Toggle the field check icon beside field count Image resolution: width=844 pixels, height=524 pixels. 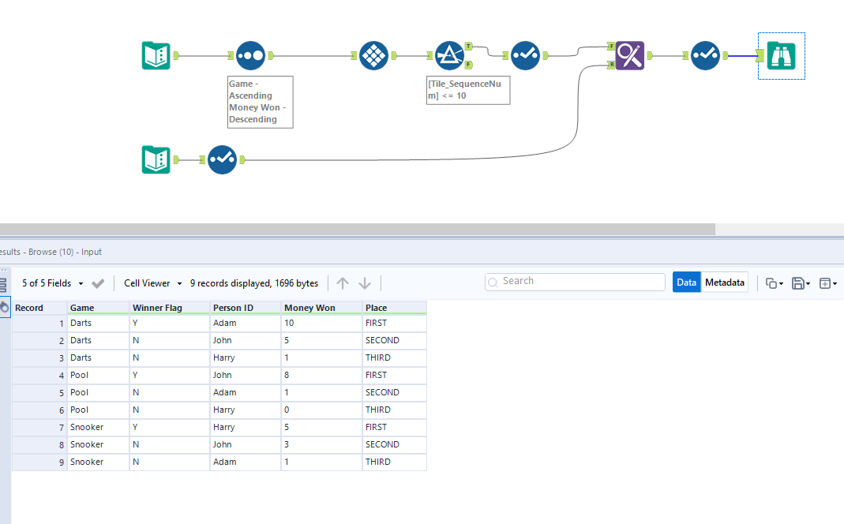tap(98, 283)
